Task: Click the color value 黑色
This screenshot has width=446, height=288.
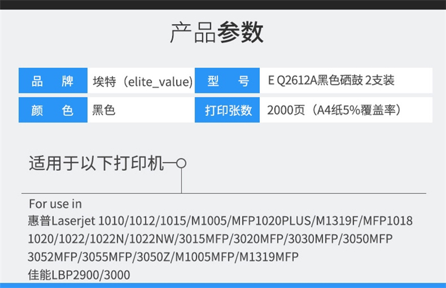Action: click(103, 110)
